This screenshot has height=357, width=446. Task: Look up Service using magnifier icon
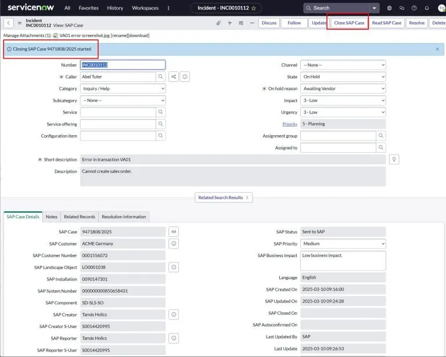161,112
